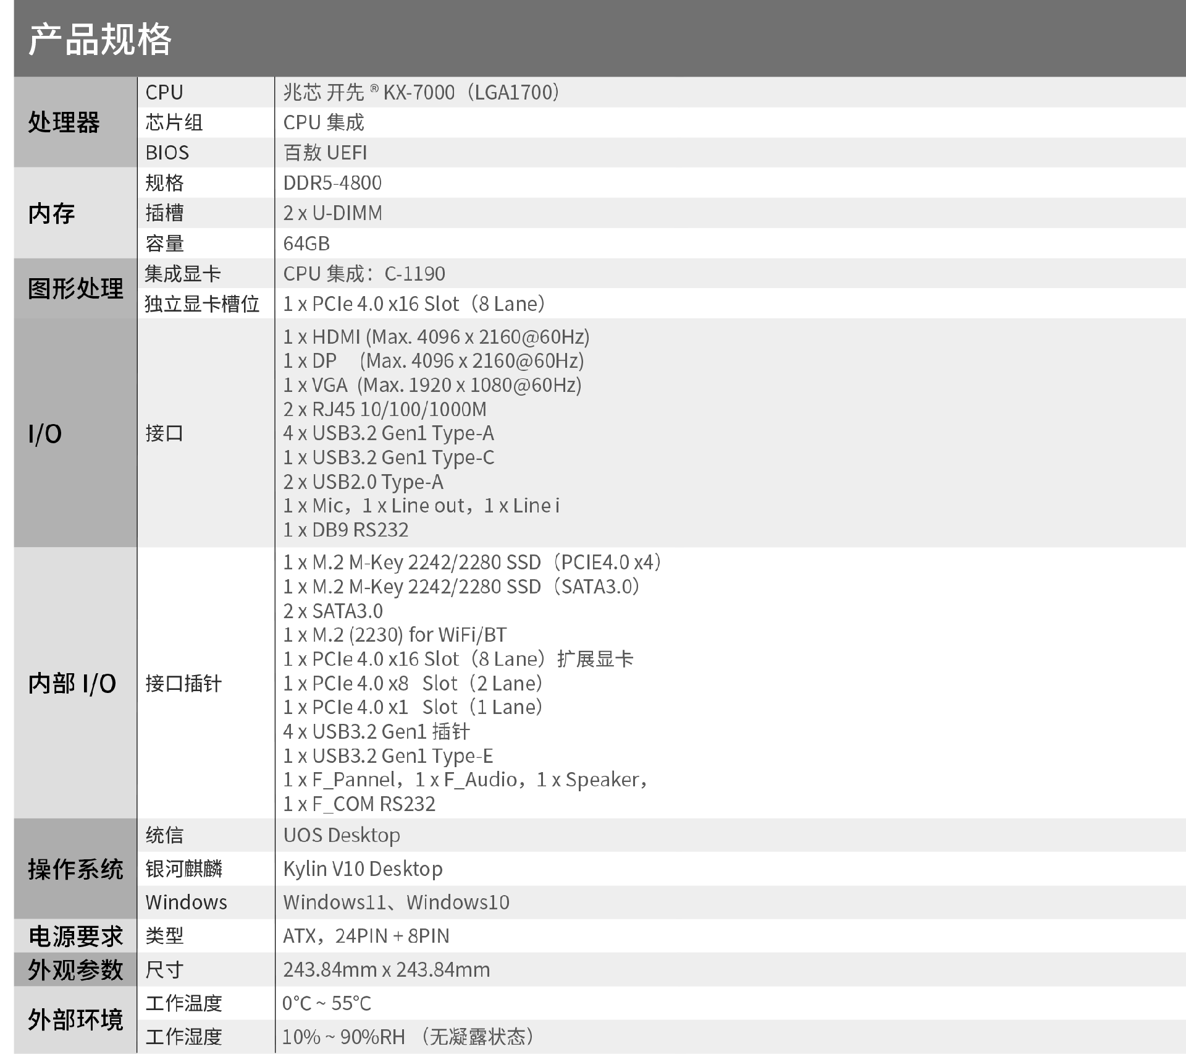Select the M.2 (2230) for WiFi/BT line
This screenshot has height=1054, width=1186.
click(x=395, y=635)
